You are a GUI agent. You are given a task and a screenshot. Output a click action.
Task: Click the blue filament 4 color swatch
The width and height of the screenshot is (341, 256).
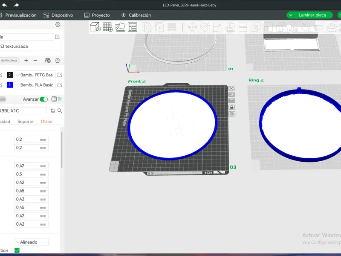click(x=9, y=84)
